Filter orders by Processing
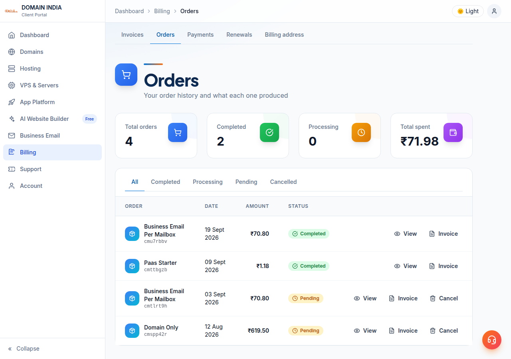This screenshot has width=511, height=359. point(208,182)
